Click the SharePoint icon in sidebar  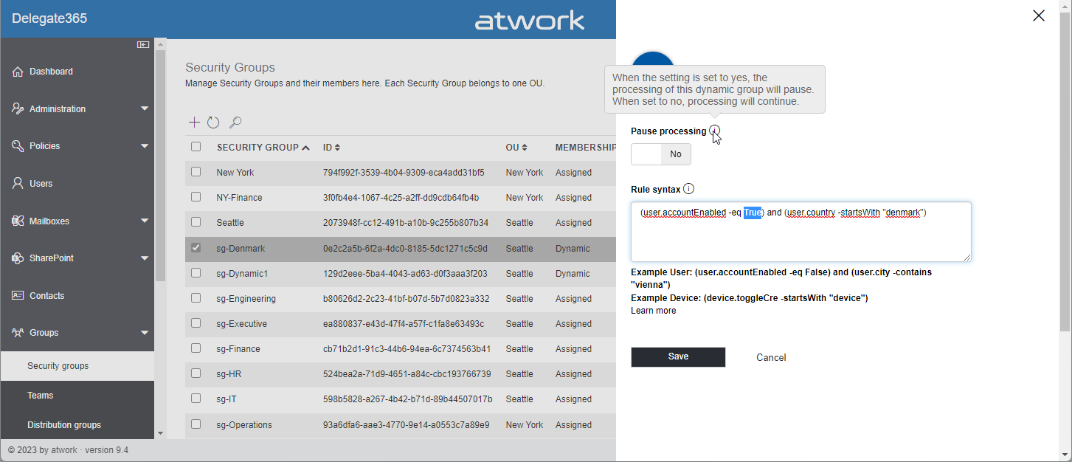click(18, 258)
